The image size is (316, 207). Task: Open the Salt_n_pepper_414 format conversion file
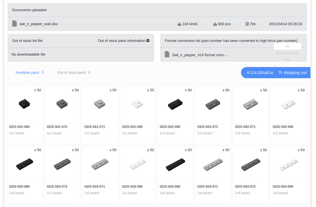tap(199, 55)
